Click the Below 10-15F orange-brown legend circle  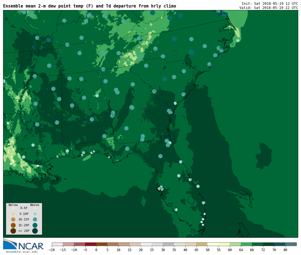click(x=13, y=220)
